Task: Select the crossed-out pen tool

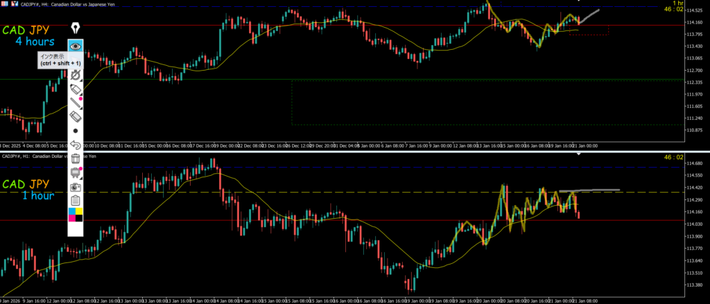Action: pos(76,74)
